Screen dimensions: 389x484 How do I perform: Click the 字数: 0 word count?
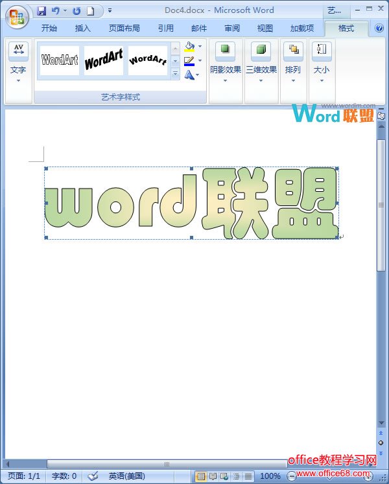pyautogui.click(x=64, y=476)
